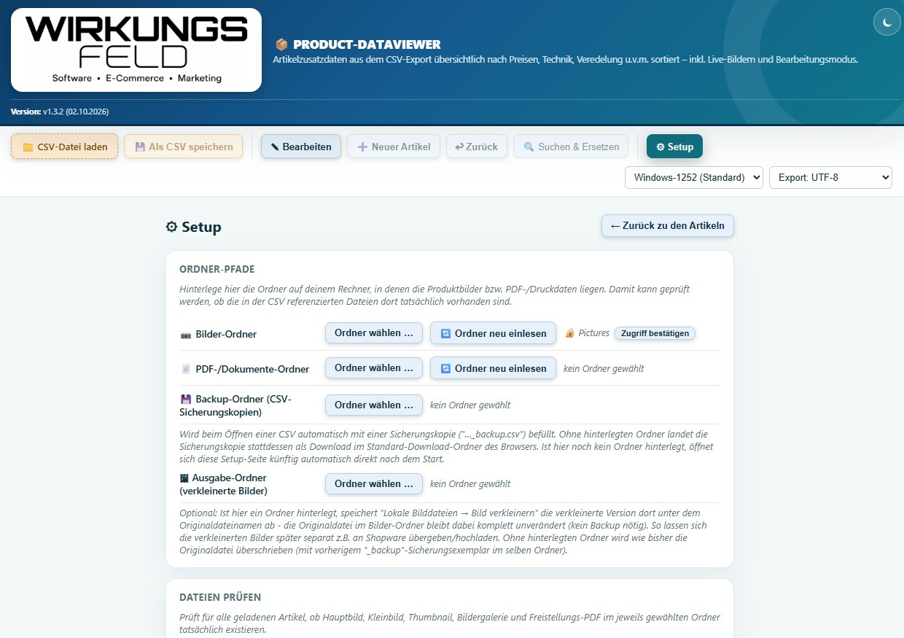
Task: Click the lock icon next to Pictures
Action: point(570,333)
